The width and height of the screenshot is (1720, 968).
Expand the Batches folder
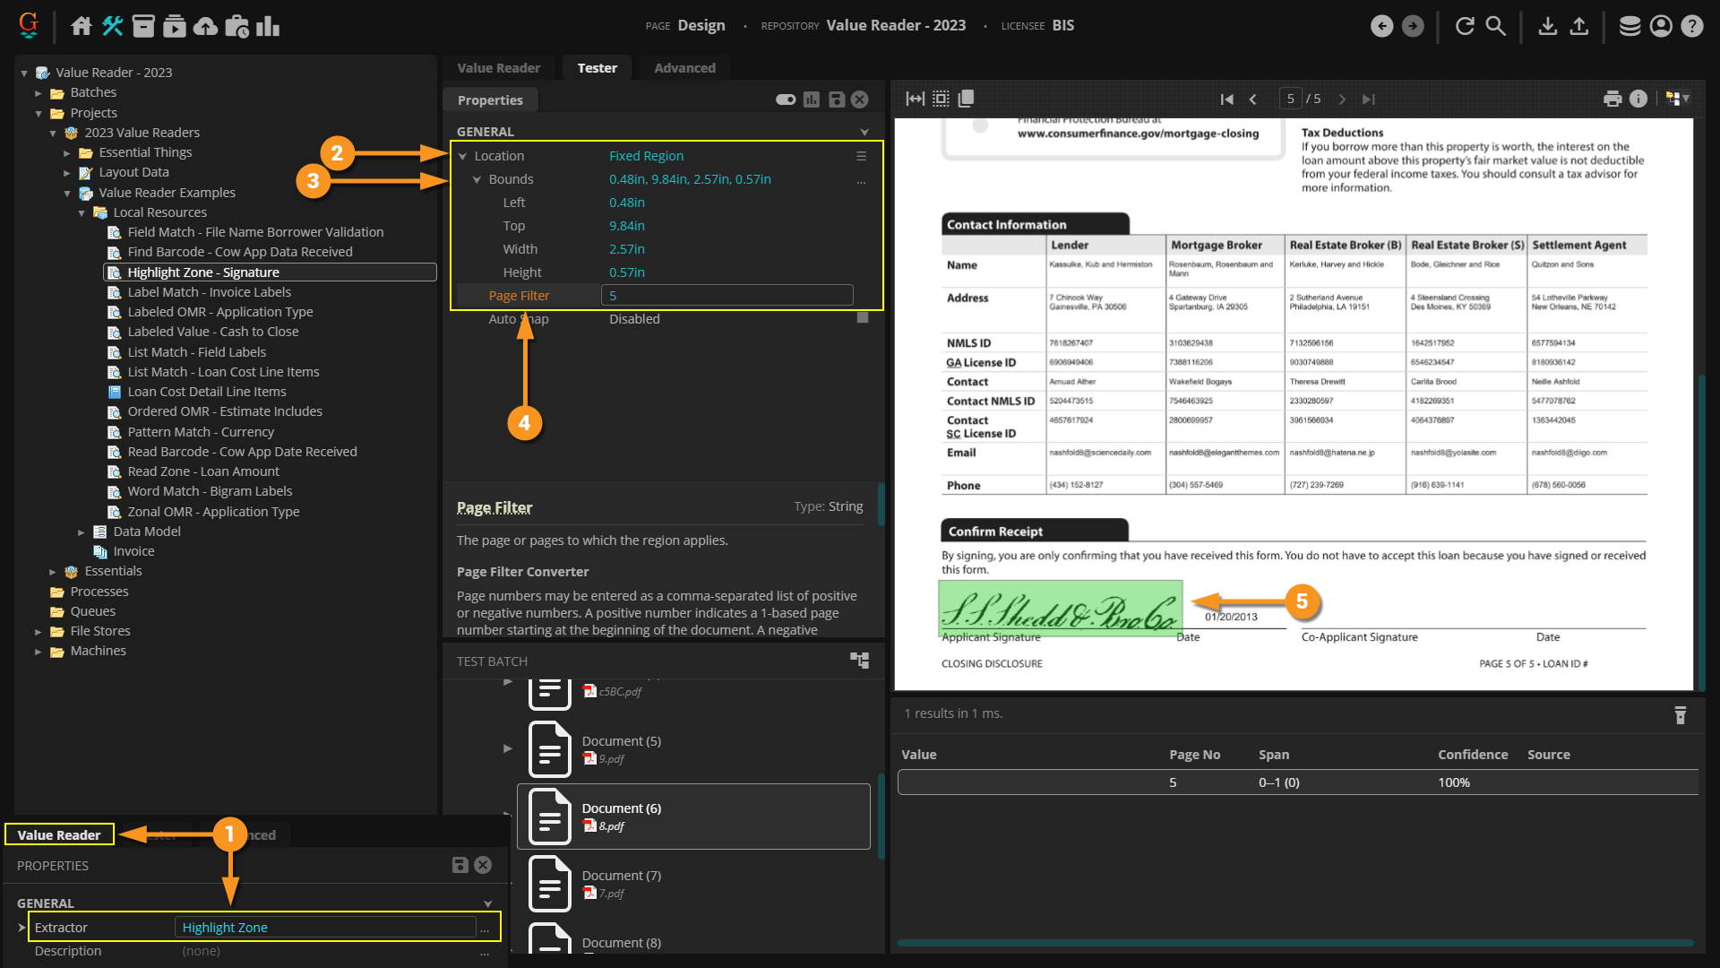coord(39,92)
